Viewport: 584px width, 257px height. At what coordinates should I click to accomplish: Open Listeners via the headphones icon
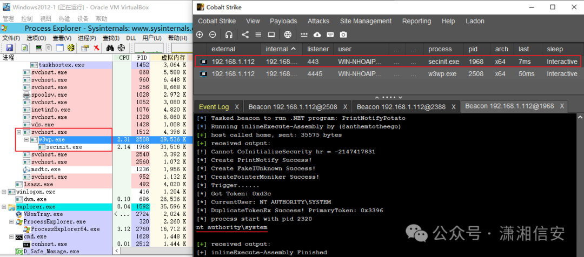click(229, 35)
